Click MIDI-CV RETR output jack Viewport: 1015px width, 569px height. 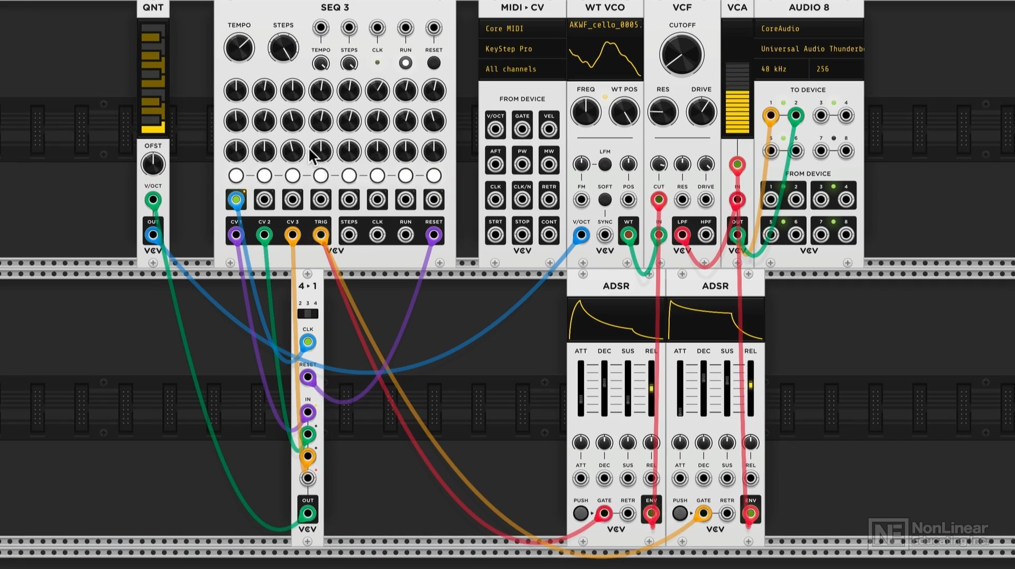(549, 200)
